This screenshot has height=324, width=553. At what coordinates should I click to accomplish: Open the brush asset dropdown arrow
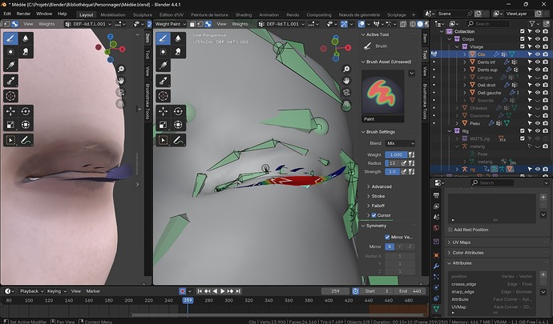click(411, 74)
